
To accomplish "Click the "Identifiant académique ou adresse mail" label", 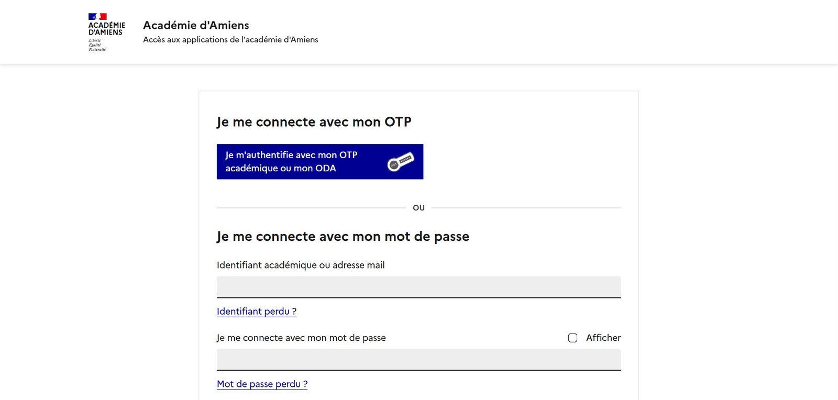I will tap(301, 265).
